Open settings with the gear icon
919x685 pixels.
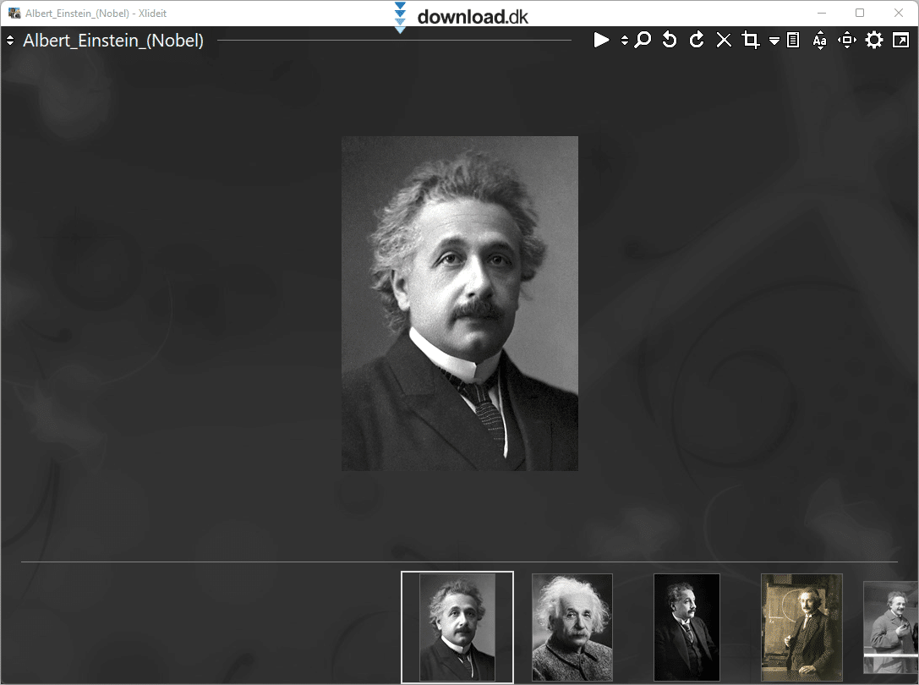point(874,40)
